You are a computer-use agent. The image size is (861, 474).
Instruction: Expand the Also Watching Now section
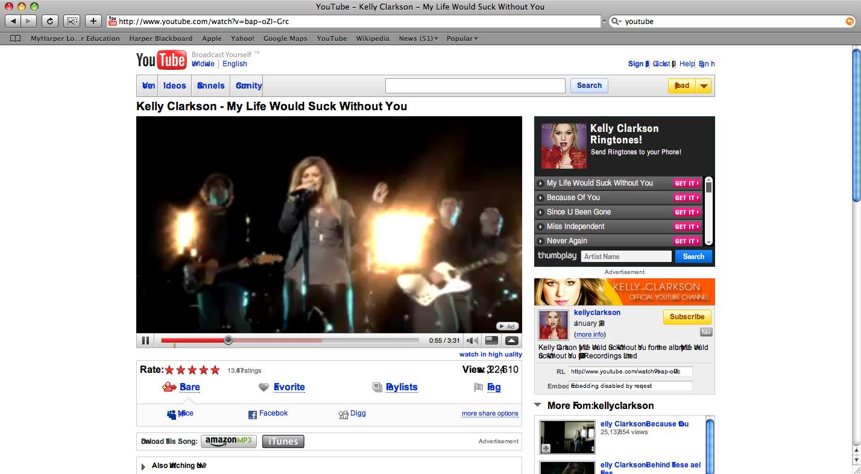143,467
